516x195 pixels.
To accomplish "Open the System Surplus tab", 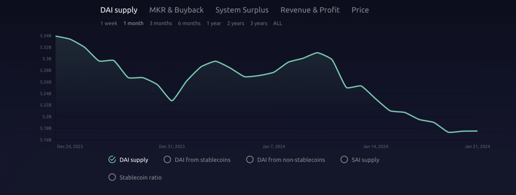I will tap(242, 10).
